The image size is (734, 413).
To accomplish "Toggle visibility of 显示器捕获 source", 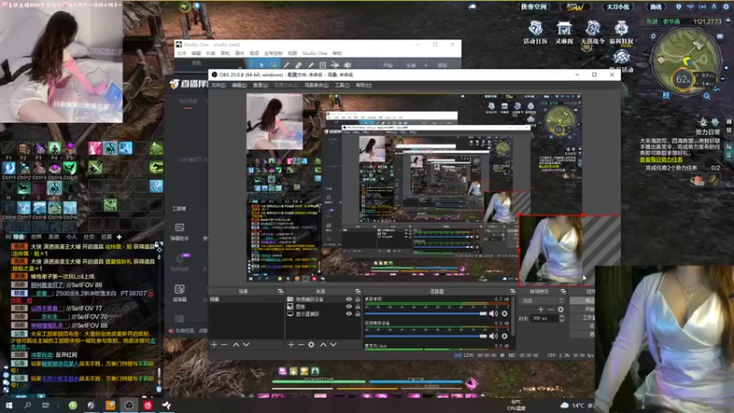I will click(349, 314).
